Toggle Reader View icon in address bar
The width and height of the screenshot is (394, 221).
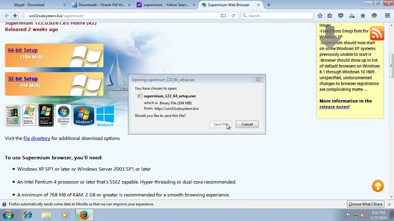[x=223, y=16]
